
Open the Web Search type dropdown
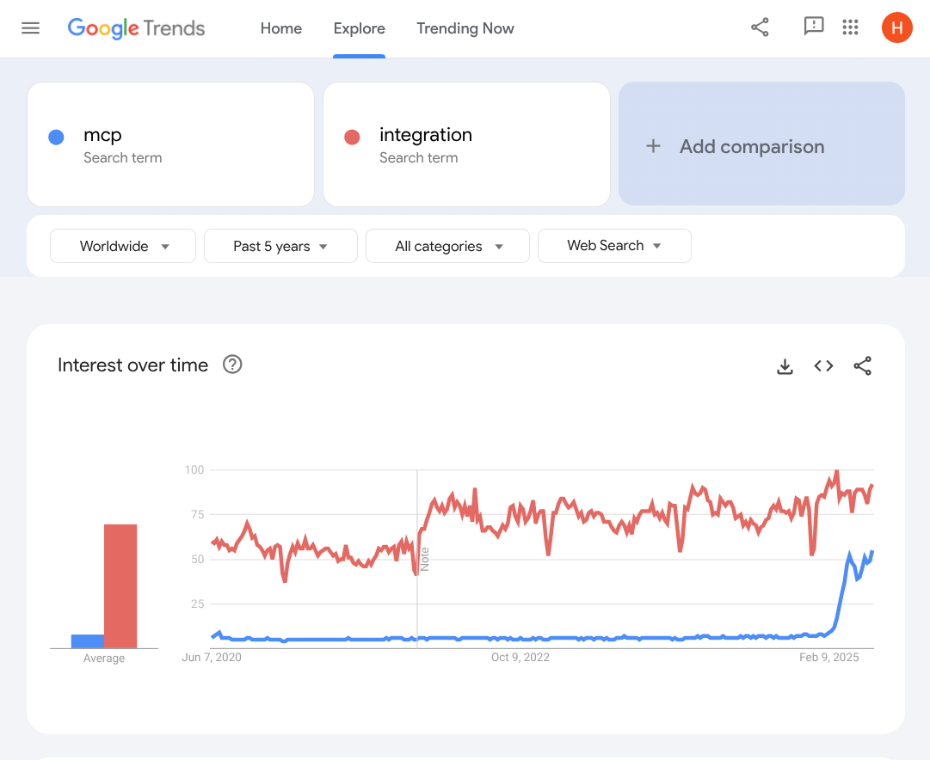pyautogui.click(x=614, y=246)
